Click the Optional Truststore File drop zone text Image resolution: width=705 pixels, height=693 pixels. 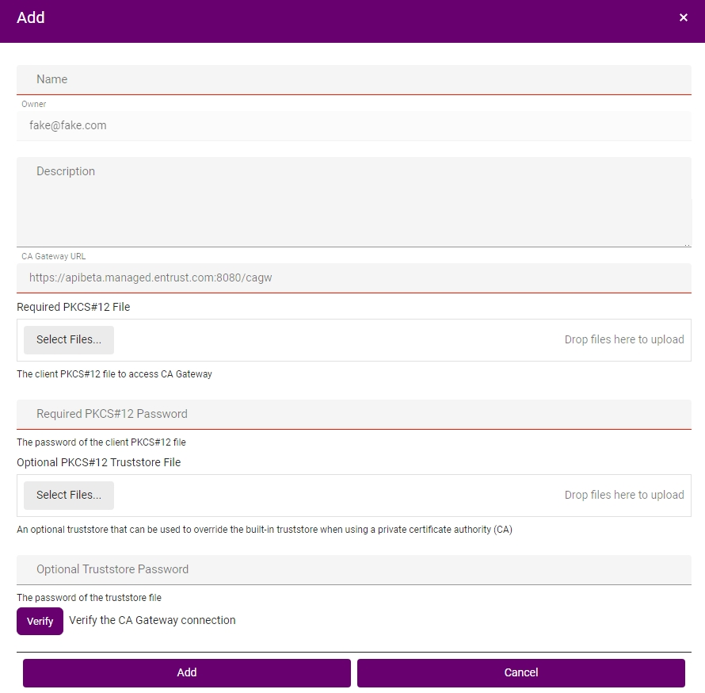(x=623, y=495)
